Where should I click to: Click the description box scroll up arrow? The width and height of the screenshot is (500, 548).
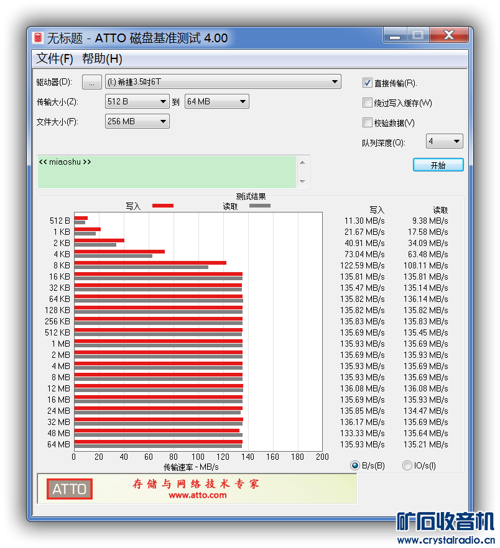point(303,163)
